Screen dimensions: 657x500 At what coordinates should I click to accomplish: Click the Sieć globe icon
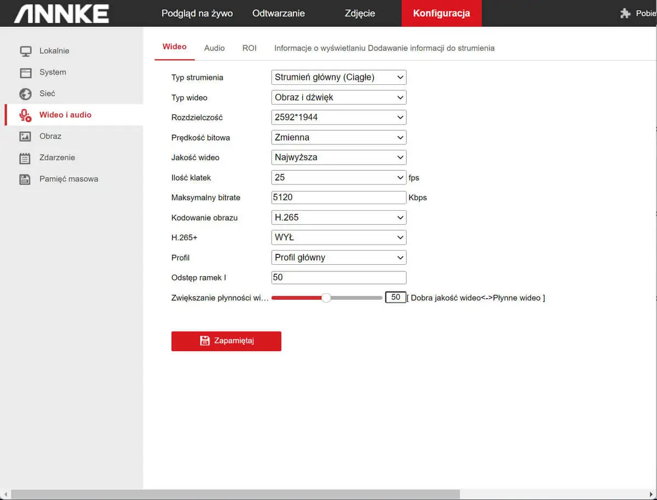pyautogui.click(x=25, y=94)
